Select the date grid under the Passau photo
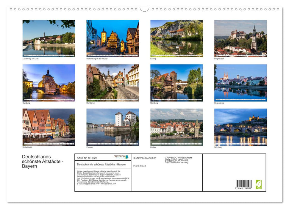The image size is (289, 209). [113, 143]
